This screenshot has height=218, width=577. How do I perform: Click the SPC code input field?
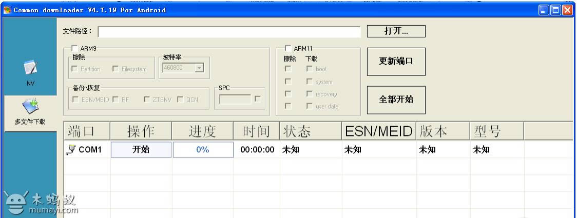point(235,99)
